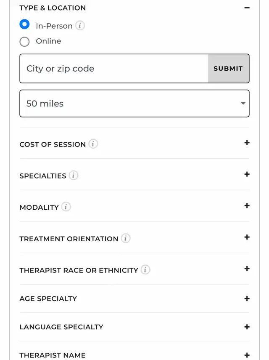Viewport: 269px width, 360px height.
Task: Focus the City or zip code field
Action: click(114, 68)
